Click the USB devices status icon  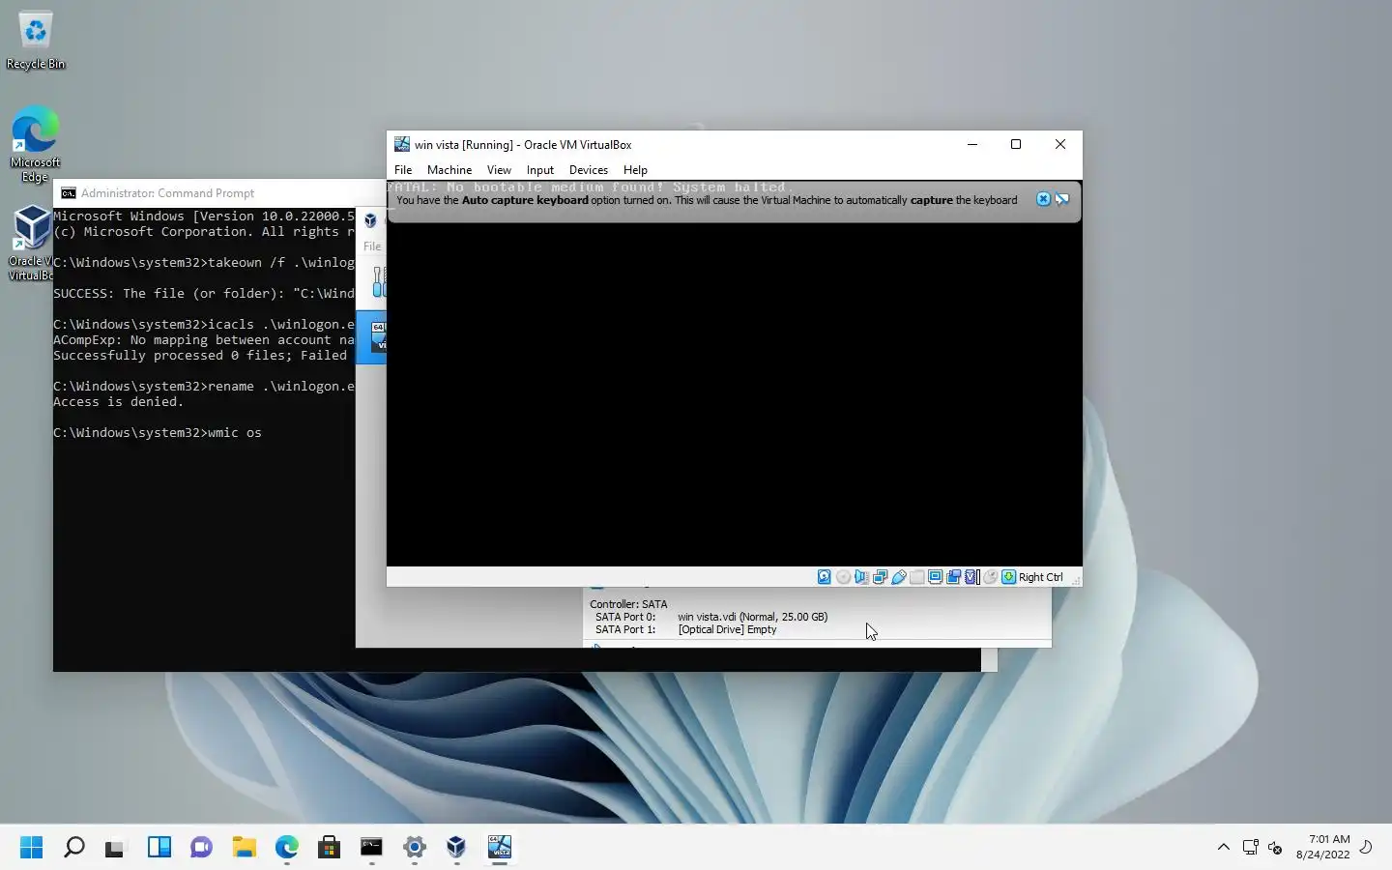pos(899,577)
